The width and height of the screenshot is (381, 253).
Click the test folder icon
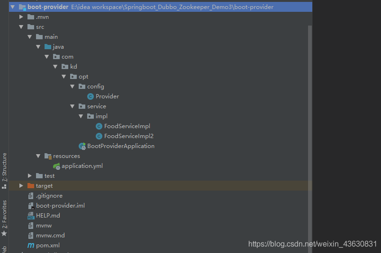pyautogui.click(x=39, y=176)
